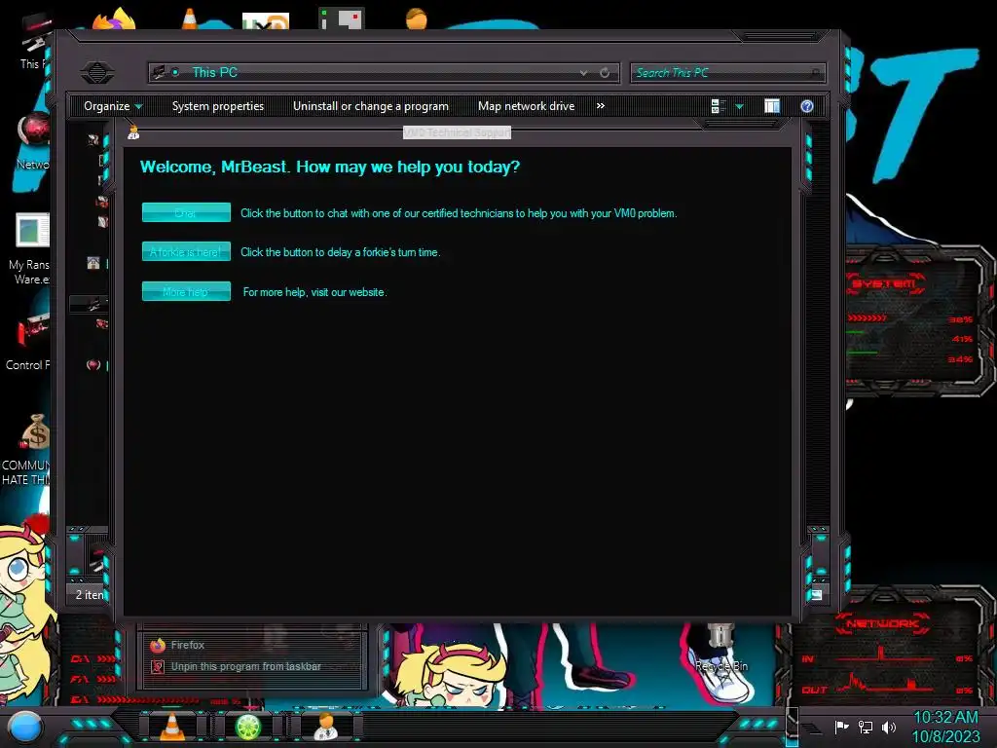This screenshot has height=748, width=997.
Task: Click the show desktop button at taskbar end
Action: pos(792,725)
